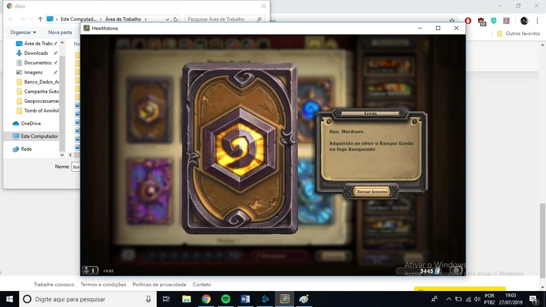Click the volume speaker tray icon
The height and width of the screenshot is (307, 546).
(477, 299)
